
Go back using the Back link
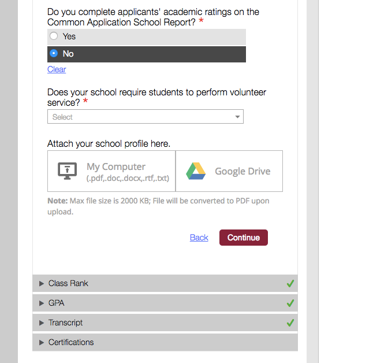pos(199,238)
